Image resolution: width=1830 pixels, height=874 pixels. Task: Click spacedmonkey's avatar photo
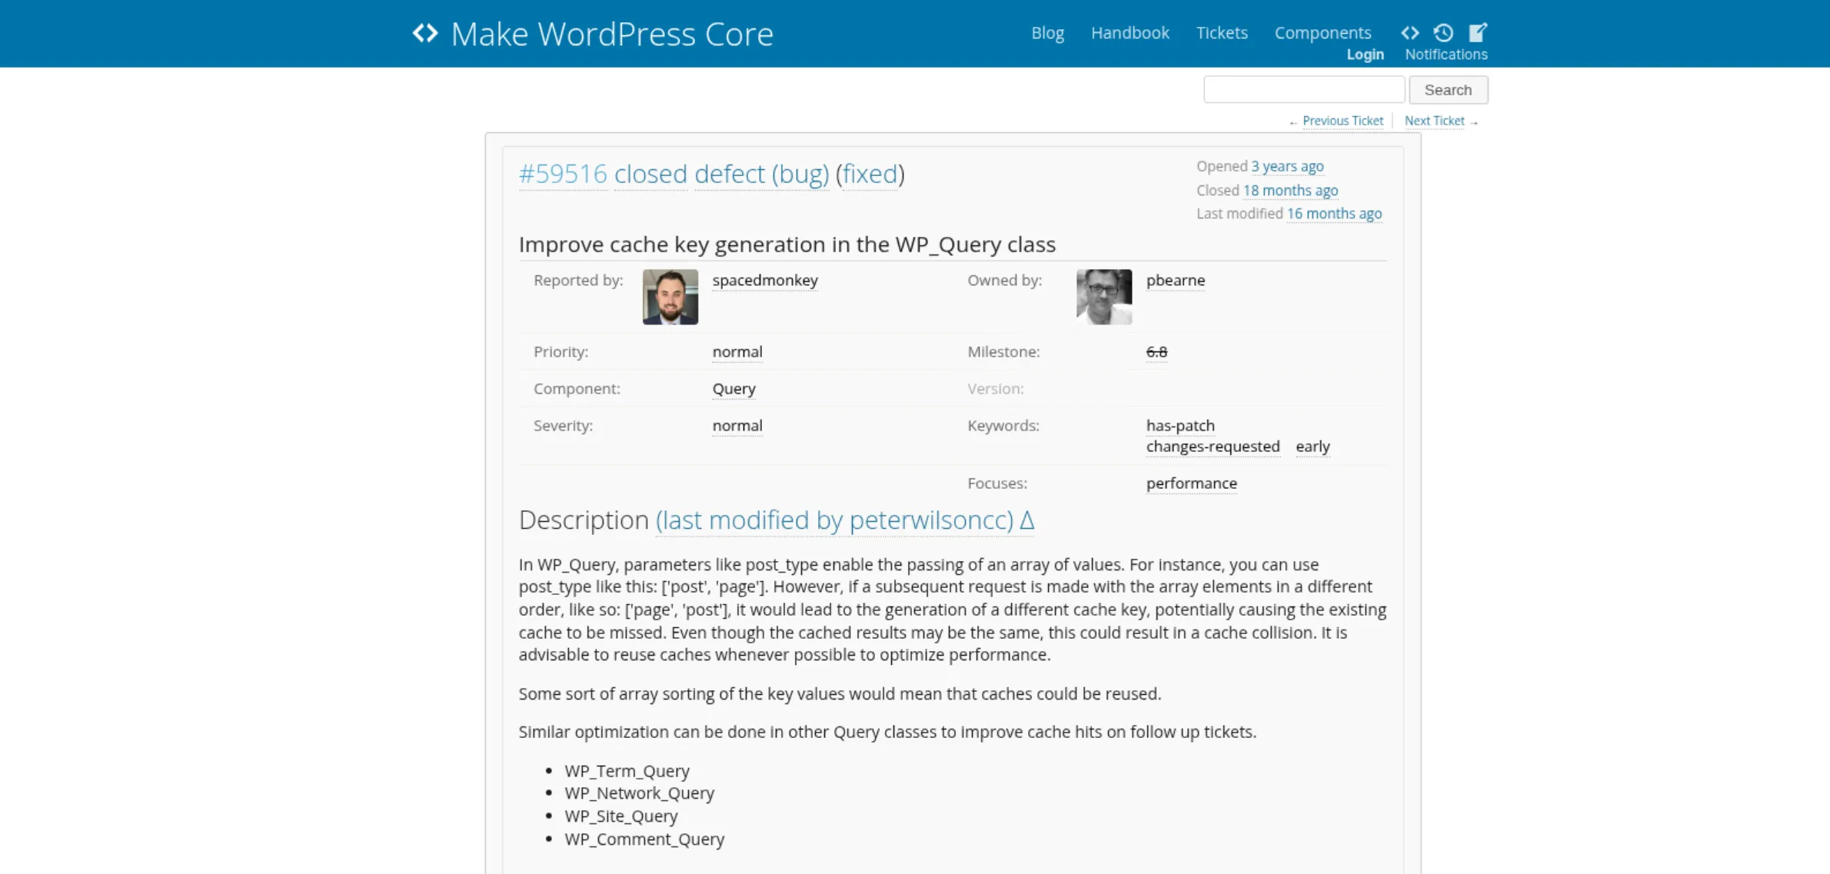coord(670,297)
